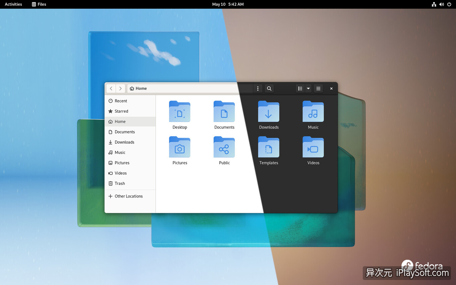The image size is (456, 285).
Task: Open Trash from the sidebar
Action: coord(119,183)
